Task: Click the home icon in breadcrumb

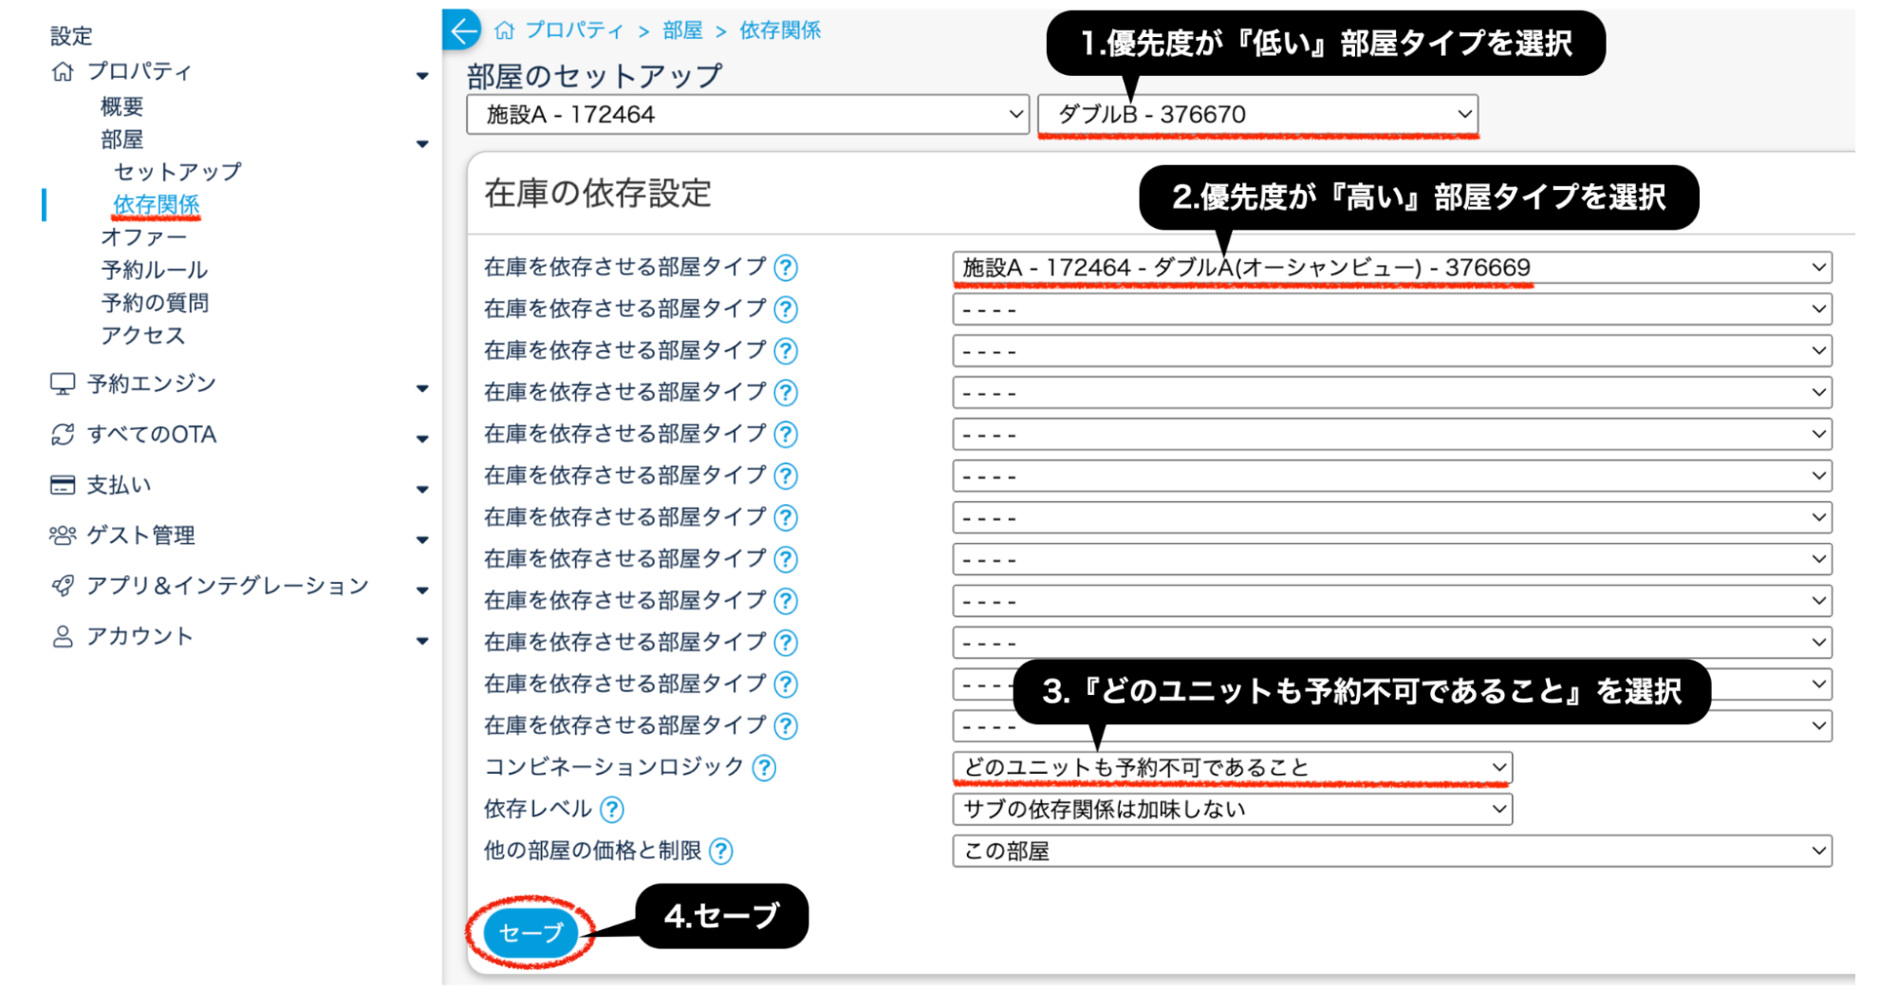Action: coord(505,30)
